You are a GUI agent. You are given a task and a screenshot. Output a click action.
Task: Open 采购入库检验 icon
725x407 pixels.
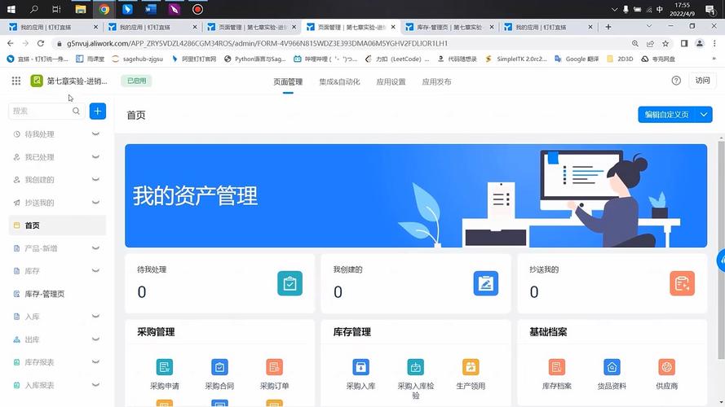pos(416,367)
